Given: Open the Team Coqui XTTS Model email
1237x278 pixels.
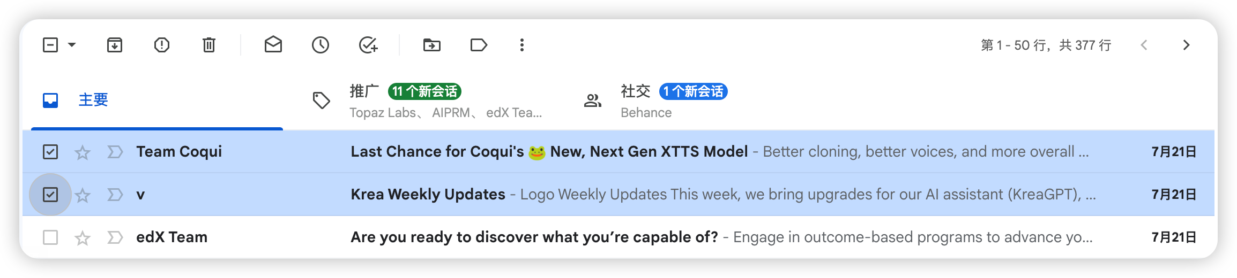Looking at the screenshot, I should click(x=618, y=152).
